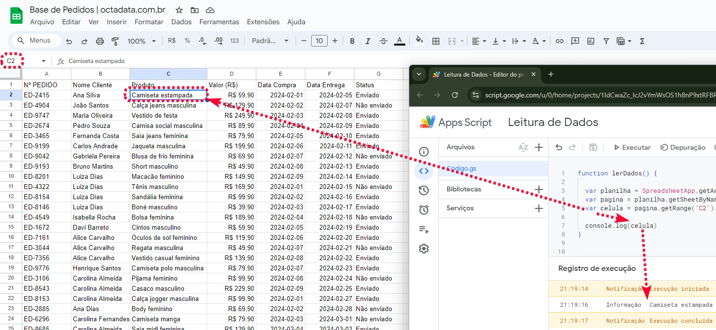Open the Código.gs file
Viewport: 716px width, 330px height.
pyautogui.click(x=493, y=169)
